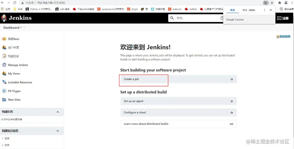Open the My Views link
This screenshot has width=294, height=149.
(14, 74)
